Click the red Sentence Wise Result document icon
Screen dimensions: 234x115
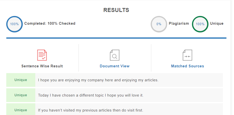click(x=42, y=55)
